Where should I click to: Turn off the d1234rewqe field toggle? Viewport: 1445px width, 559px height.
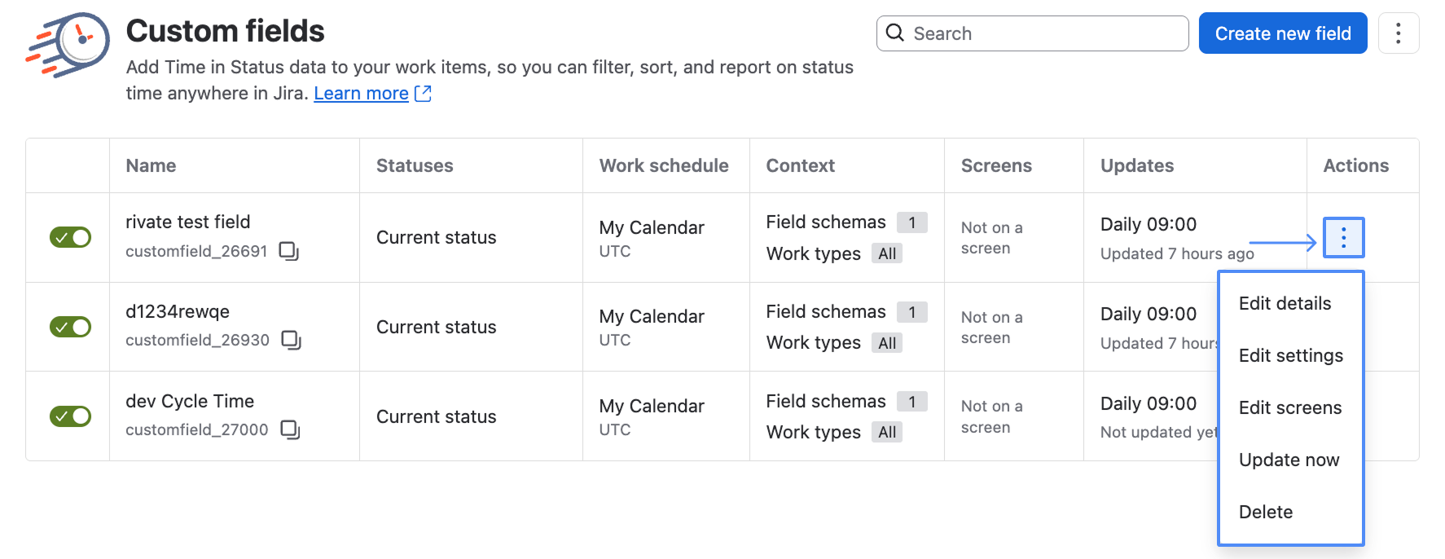[71, 327]
